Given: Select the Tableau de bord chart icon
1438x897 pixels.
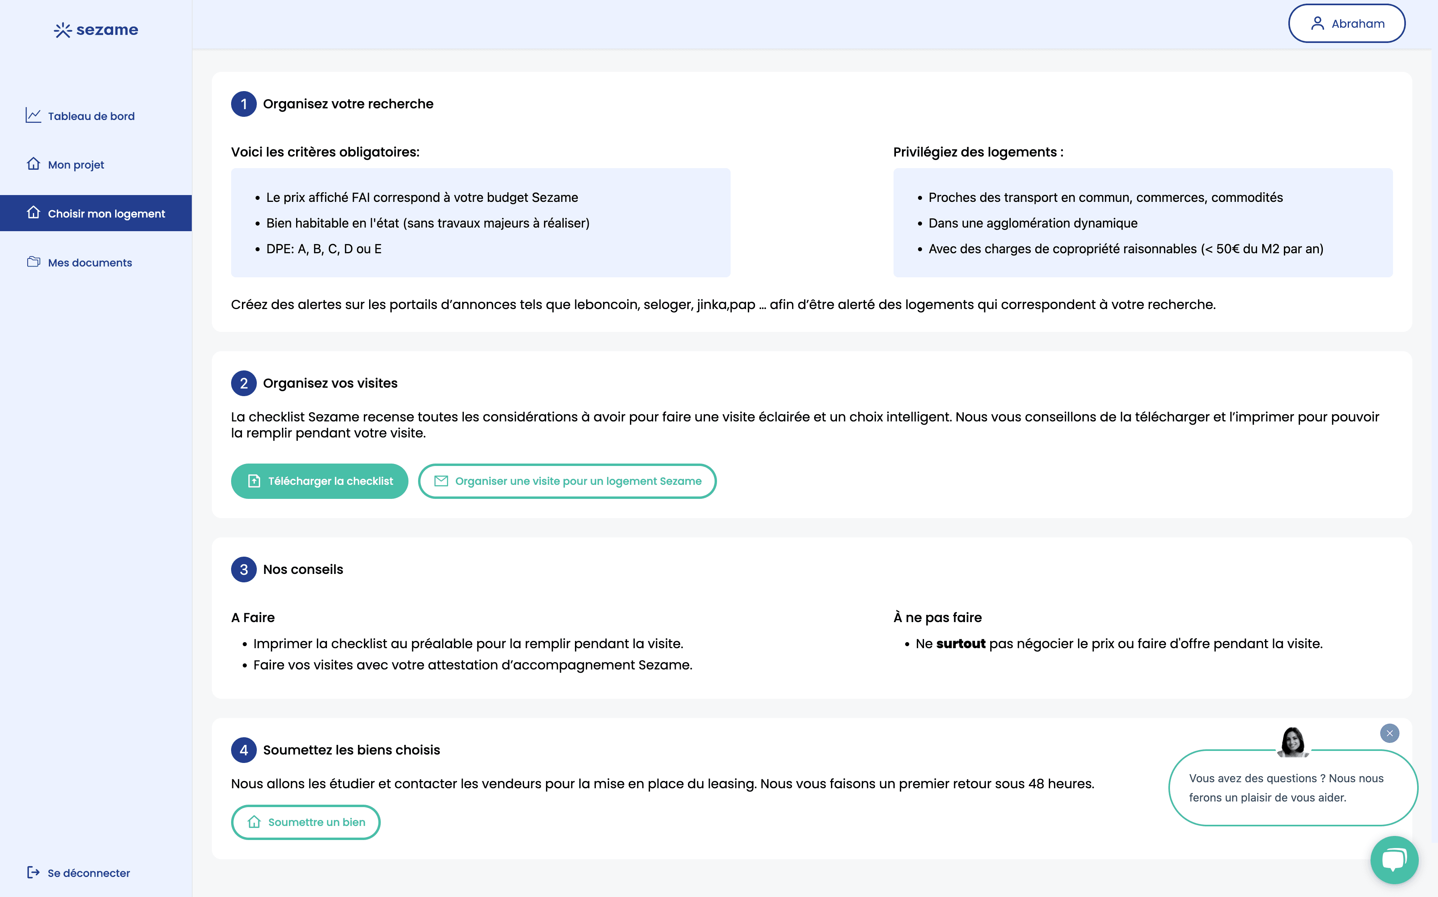Looking at the screenshot, I should (34, 116).
